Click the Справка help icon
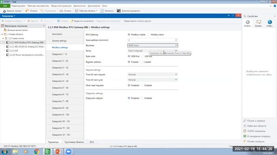This screenshot has height=155, width=277. (x=58, y=21)
